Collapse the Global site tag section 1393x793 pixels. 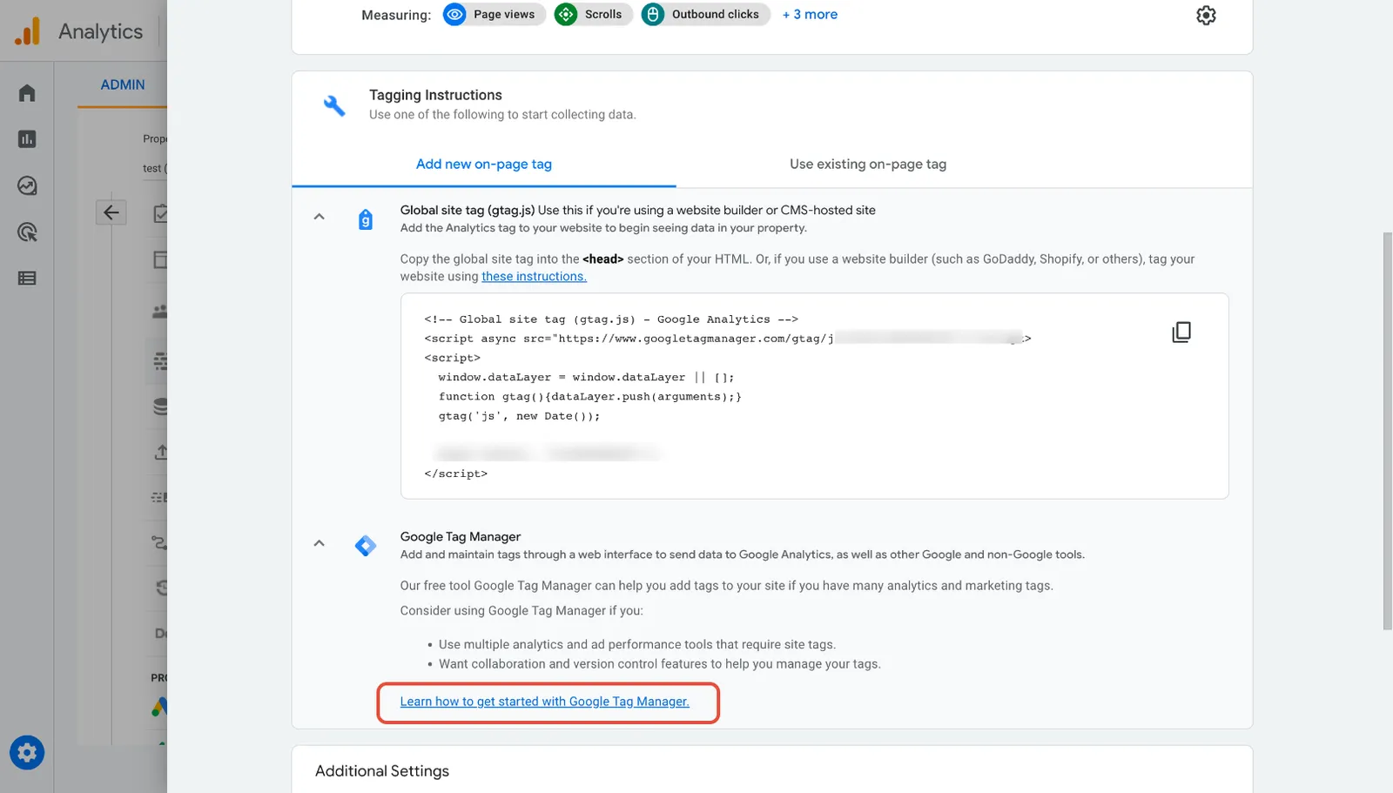point(320,217)
